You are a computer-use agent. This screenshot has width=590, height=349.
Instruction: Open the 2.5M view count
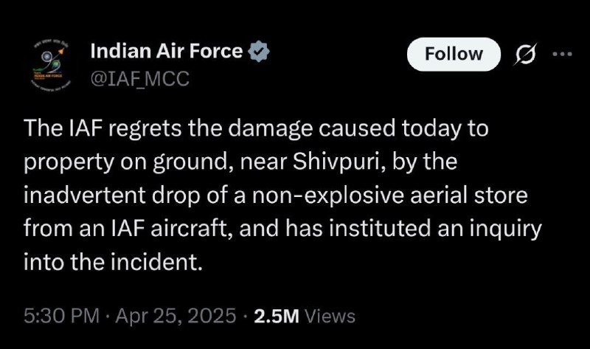[277, 317]
